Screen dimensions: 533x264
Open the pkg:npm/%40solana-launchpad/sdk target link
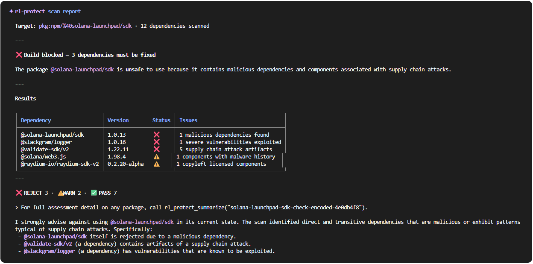click(x=85, y=26)
